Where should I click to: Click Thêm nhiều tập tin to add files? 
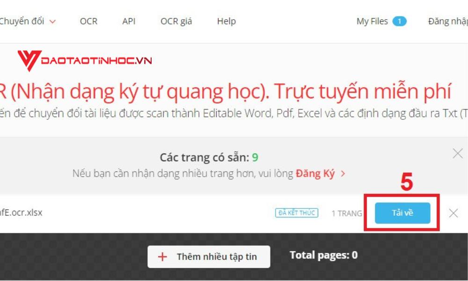[208, 257]
